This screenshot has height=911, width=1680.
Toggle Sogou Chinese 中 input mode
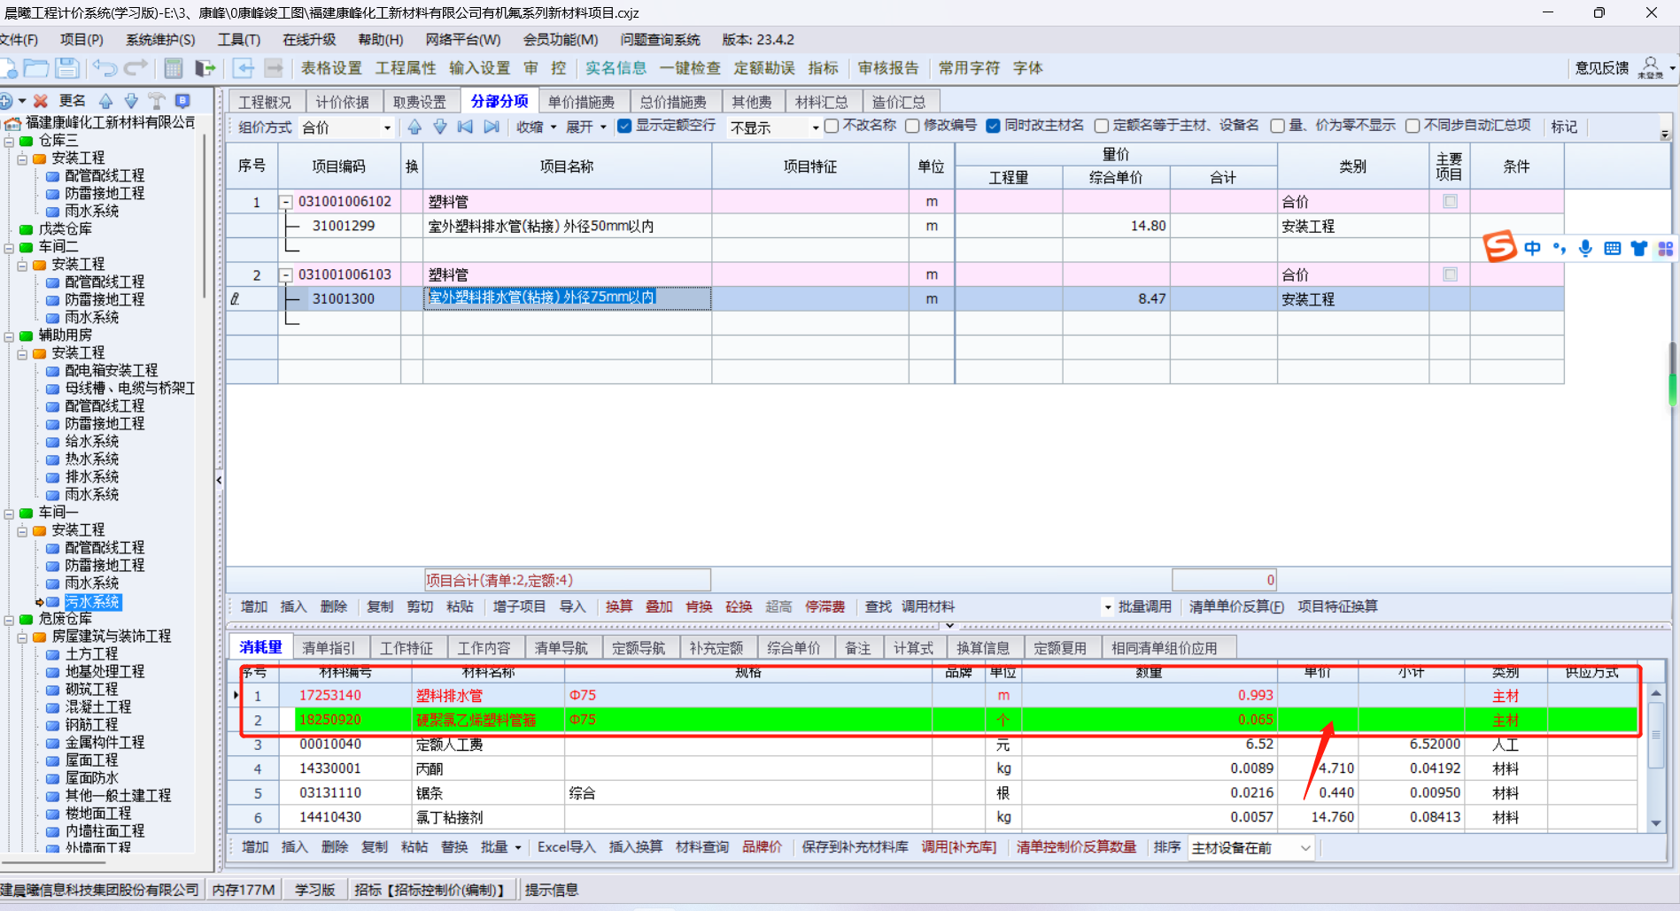click(x=1532, y=249)
